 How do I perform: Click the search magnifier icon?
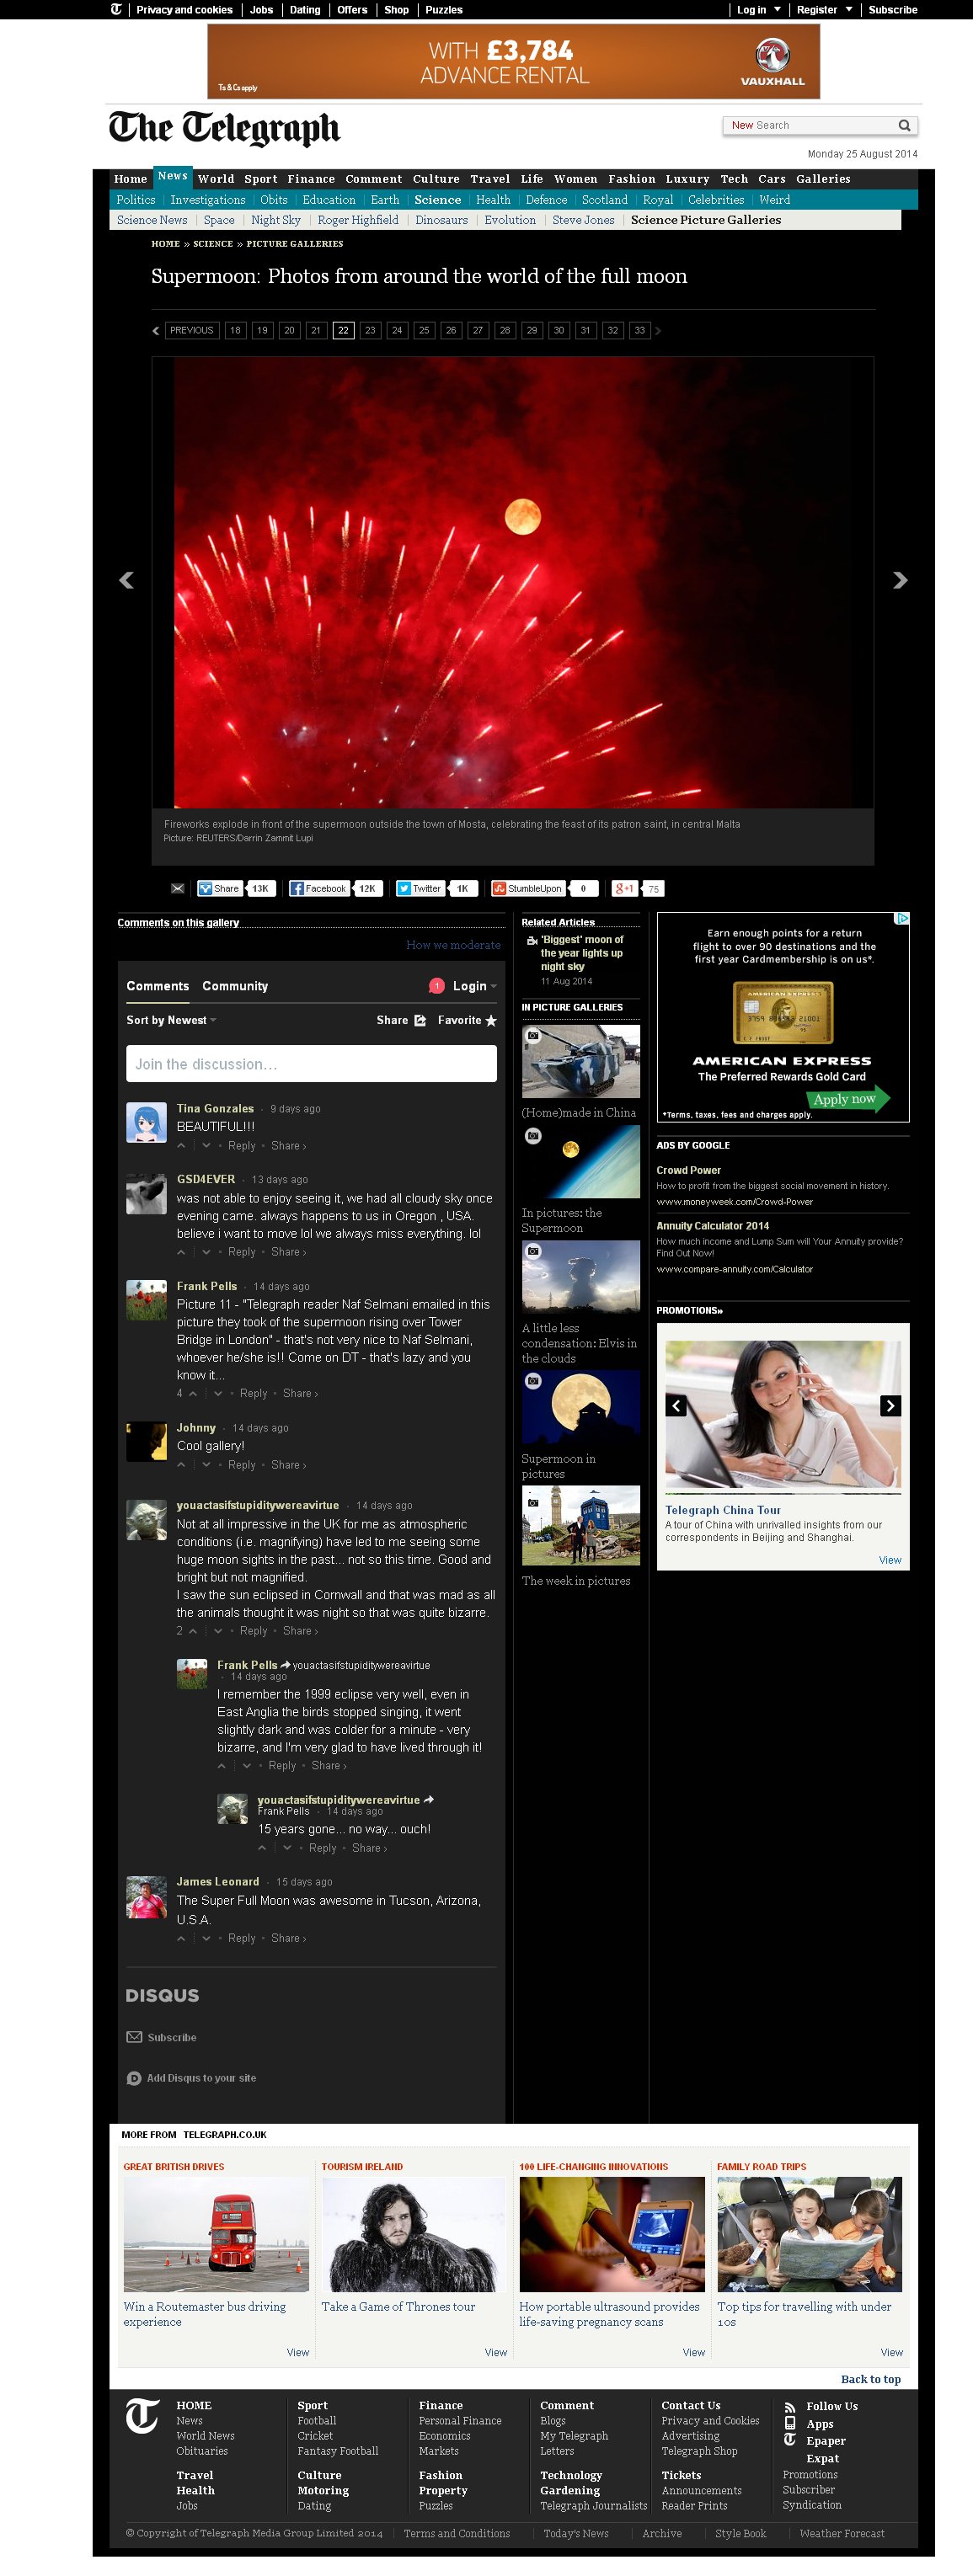click(904, 125)
